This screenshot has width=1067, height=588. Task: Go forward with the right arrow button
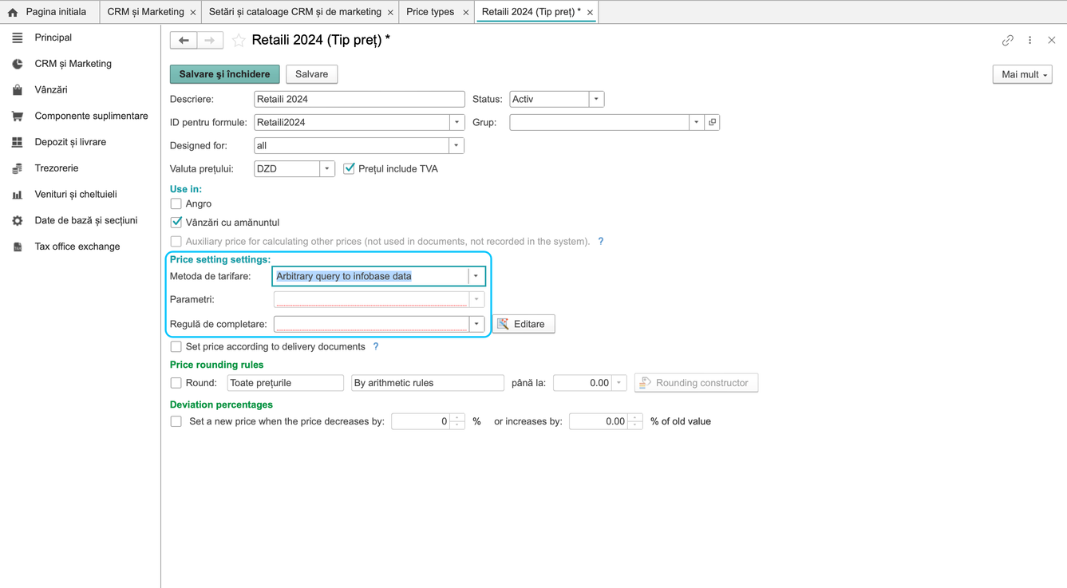pyautogui.click(x=210, y=40)
